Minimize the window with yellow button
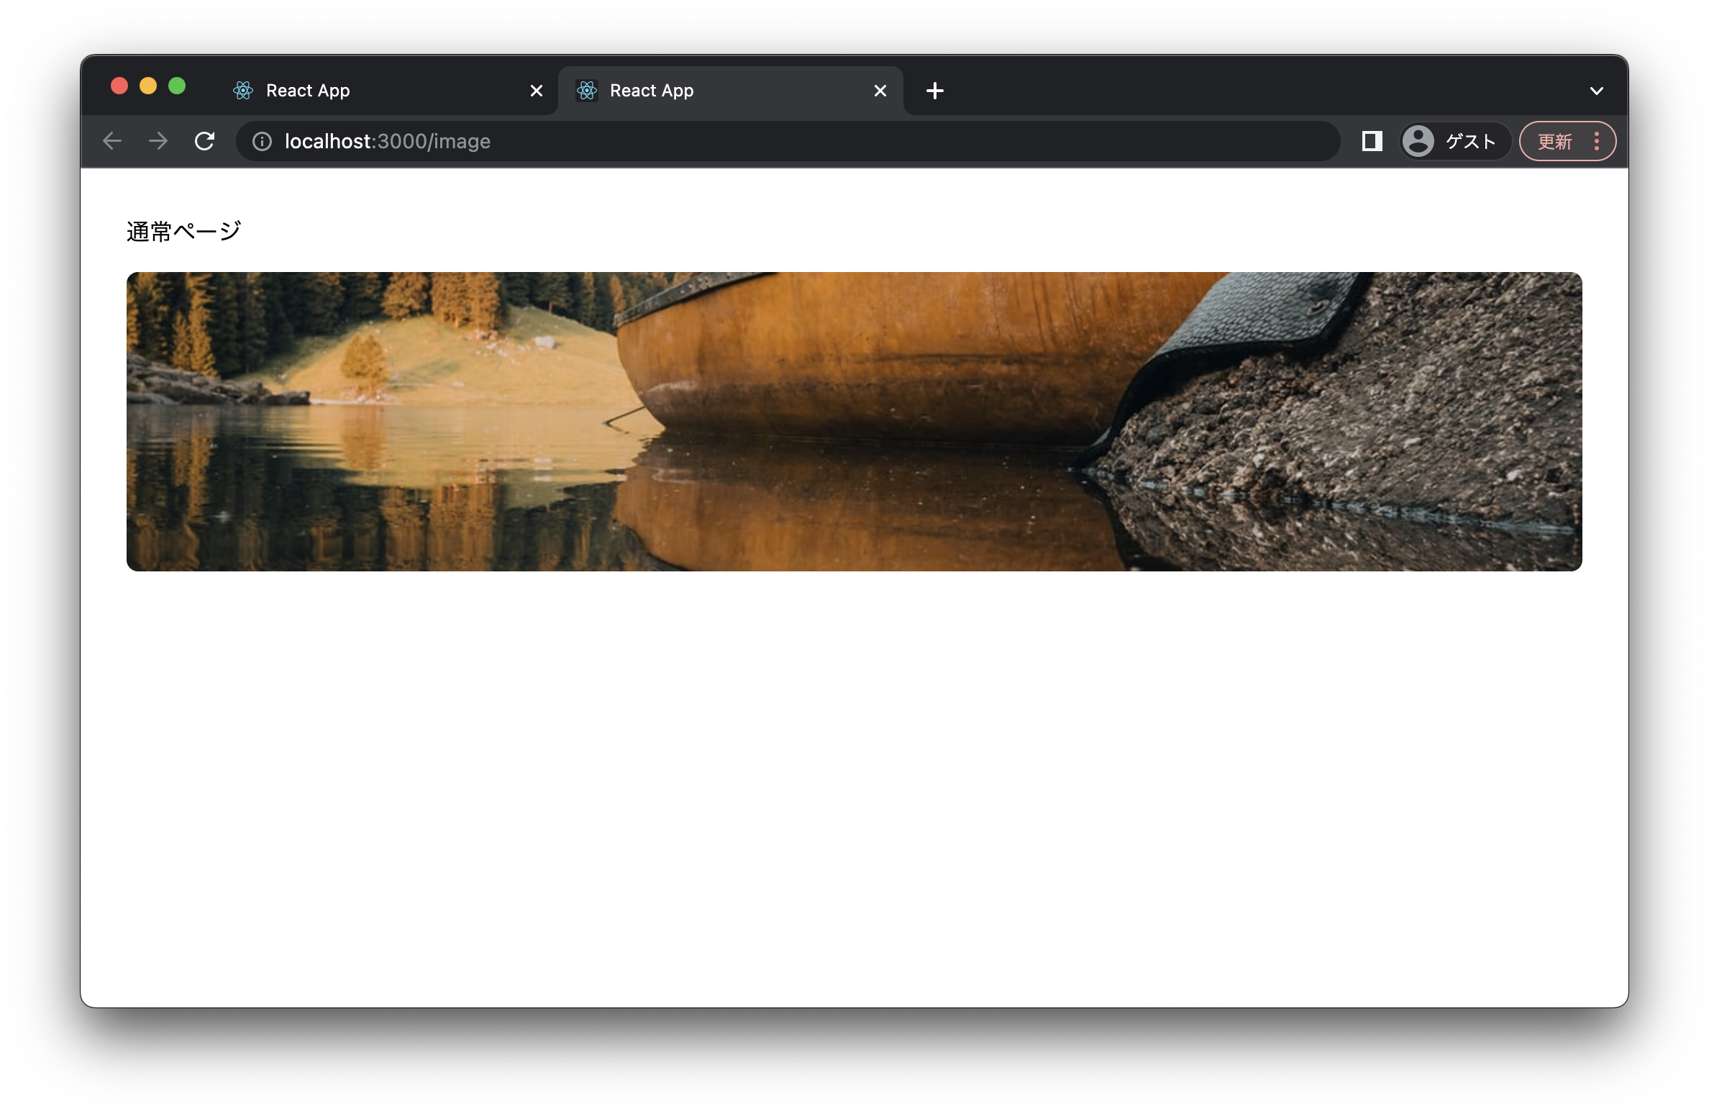 pos(148,86)
